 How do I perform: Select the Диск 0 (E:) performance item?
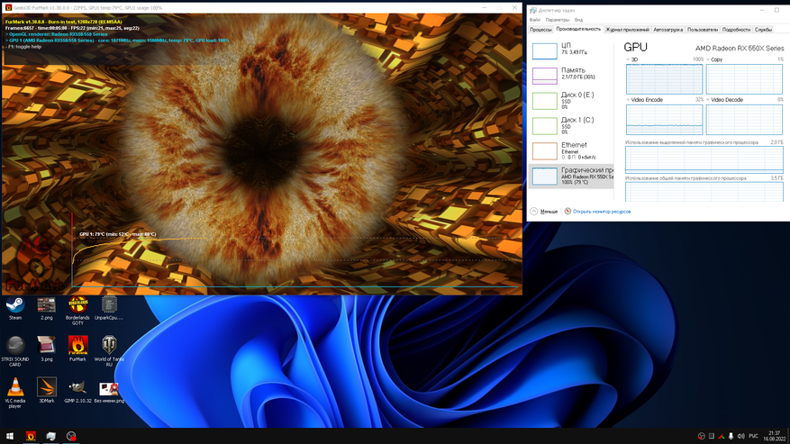tap(571, 100)
